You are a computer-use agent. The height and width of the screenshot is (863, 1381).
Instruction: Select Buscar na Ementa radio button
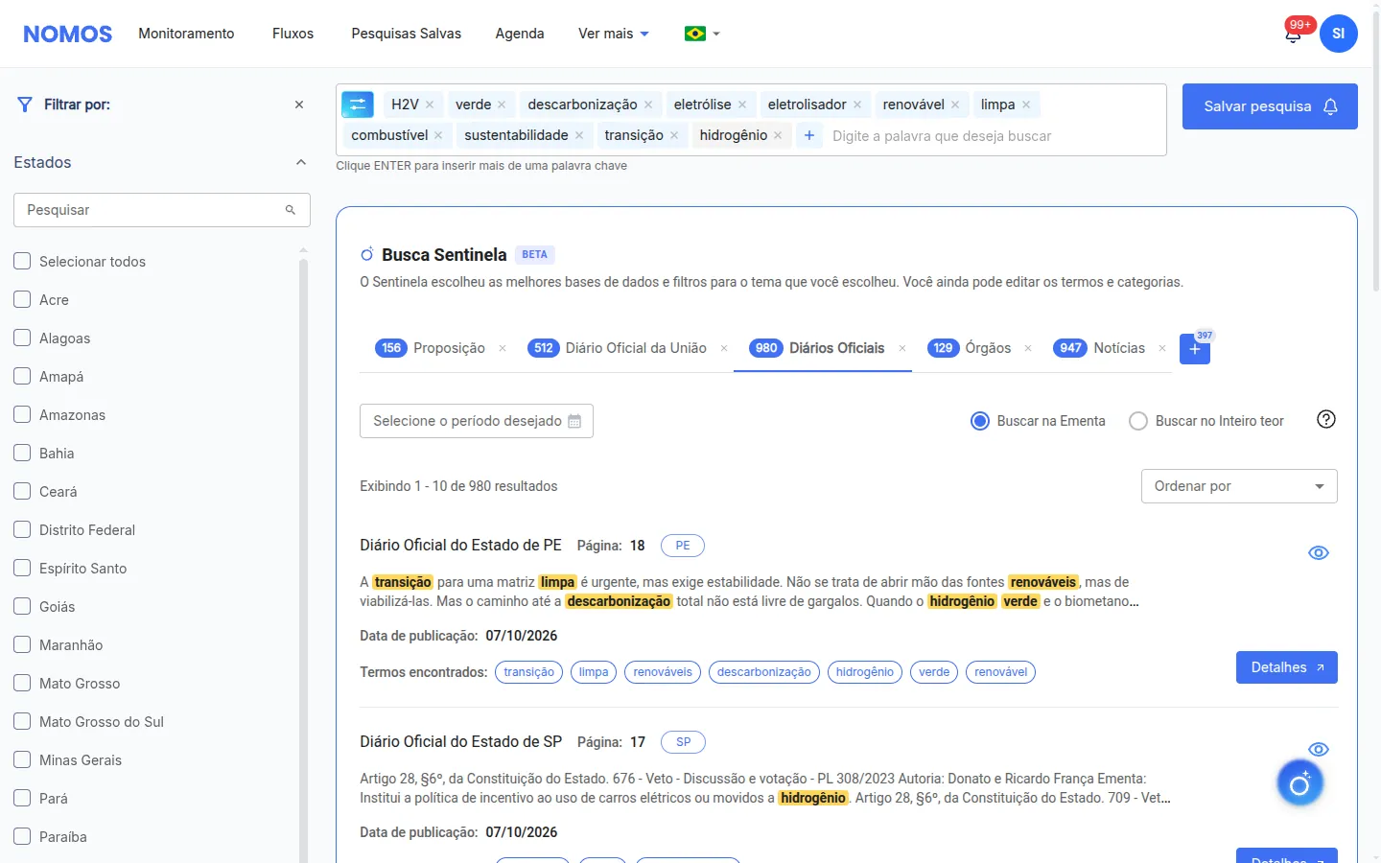pos(980,421)
